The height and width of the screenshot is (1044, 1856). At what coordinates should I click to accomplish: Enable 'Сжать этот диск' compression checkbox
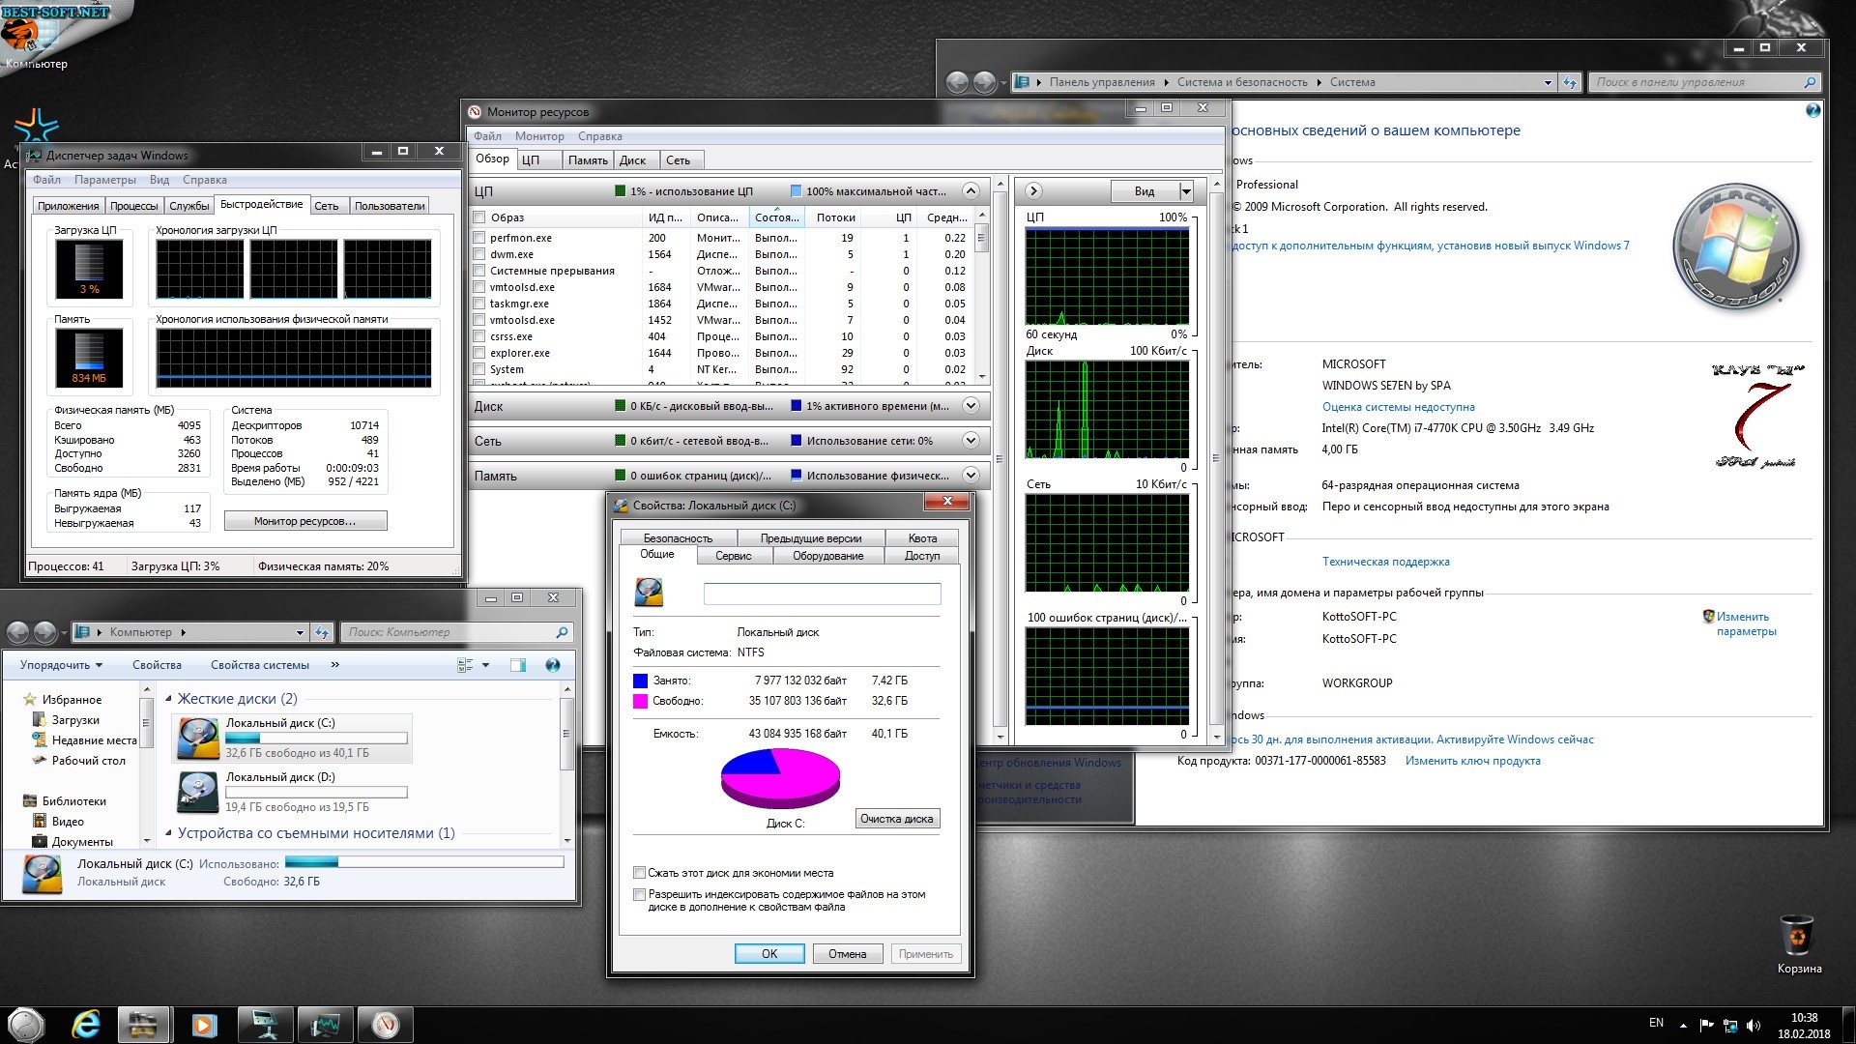(x=639, y=873)
